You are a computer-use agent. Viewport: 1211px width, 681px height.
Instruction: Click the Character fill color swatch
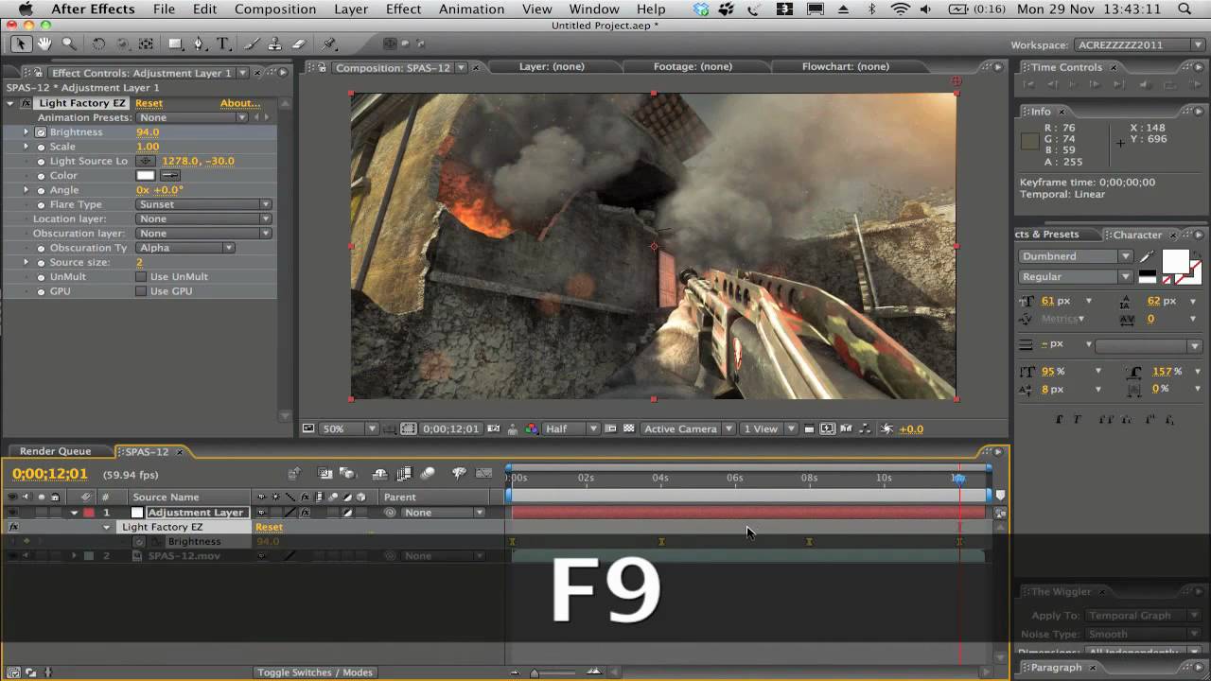tap(1175, 262)
